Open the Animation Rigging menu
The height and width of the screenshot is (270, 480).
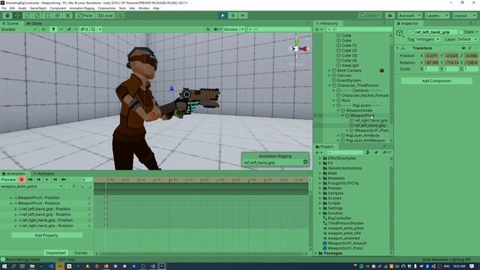(x=82, y=8)
